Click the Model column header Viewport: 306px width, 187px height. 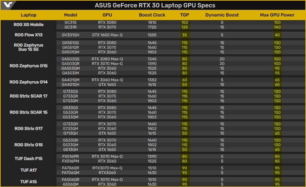71,15
